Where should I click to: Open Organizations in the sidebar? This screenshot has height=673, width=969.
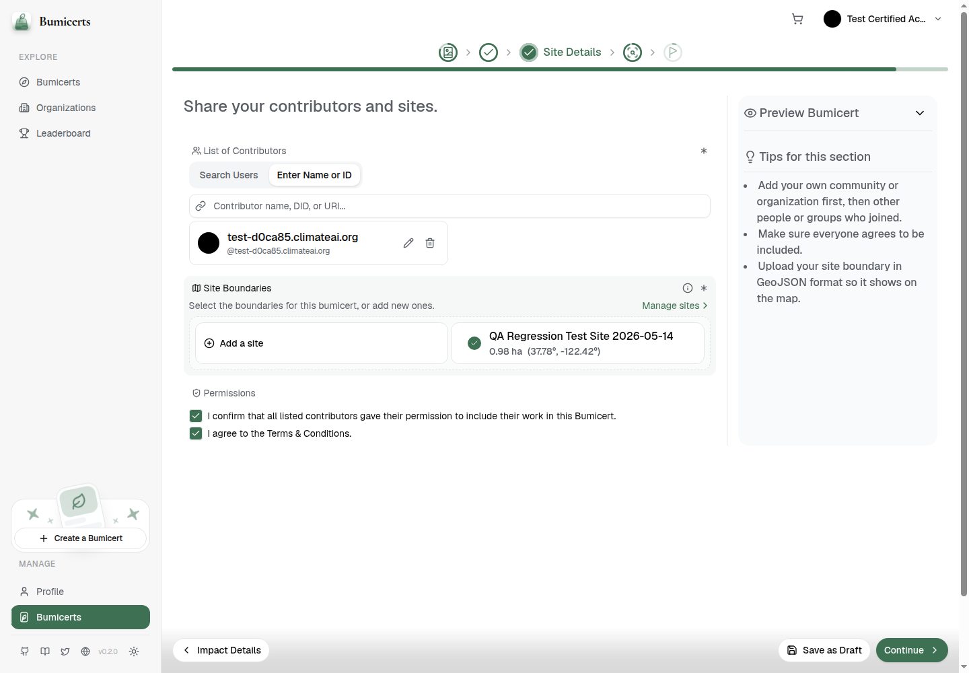tap(81, 108)
